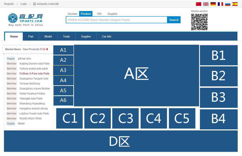242x156 pixels.
Task: Switch search type to VIN
Action: 99,14
